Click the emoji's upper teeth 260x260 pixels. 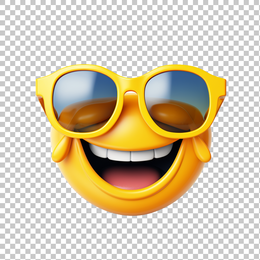(129, 155)
